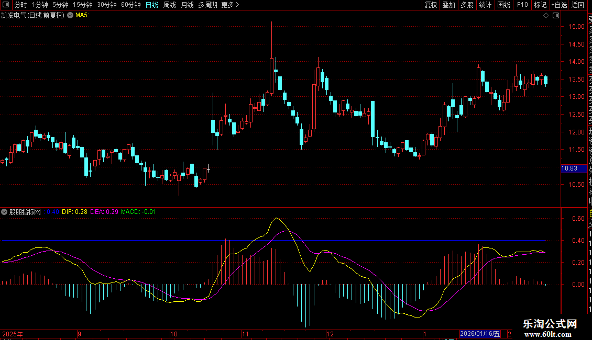Switch to the 周线 weekly chart tab

(x=170, y=5)
